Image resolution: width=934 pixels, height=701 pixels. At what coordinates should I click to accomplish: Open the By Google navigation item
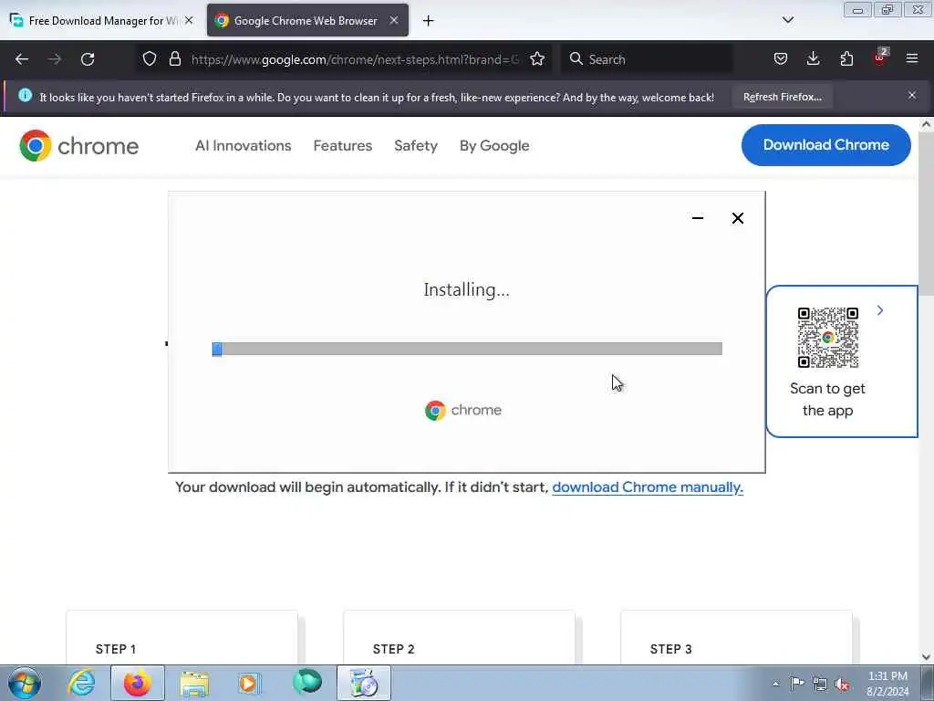tap(494, 145)
